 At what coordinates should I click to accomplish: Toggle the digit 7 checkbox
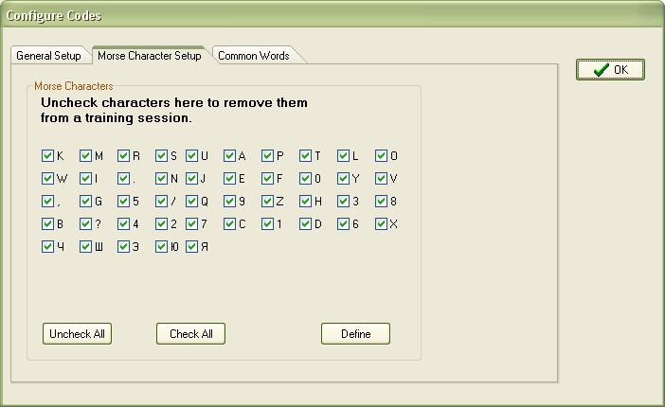coord(191,223)
